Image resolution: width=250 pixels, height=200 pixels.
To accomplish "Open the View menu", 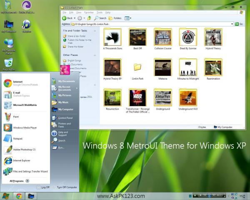I will click(79, 12).
